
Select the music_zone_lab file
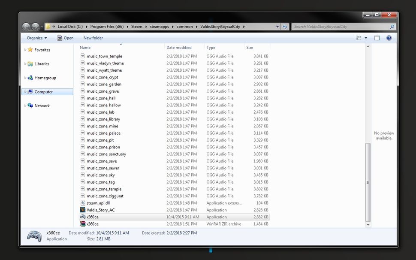(x=100, y=112)
